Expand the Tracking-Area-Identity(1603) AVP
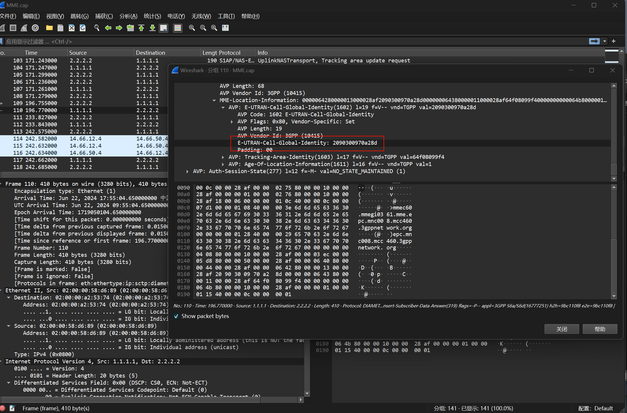 point(223,157)
